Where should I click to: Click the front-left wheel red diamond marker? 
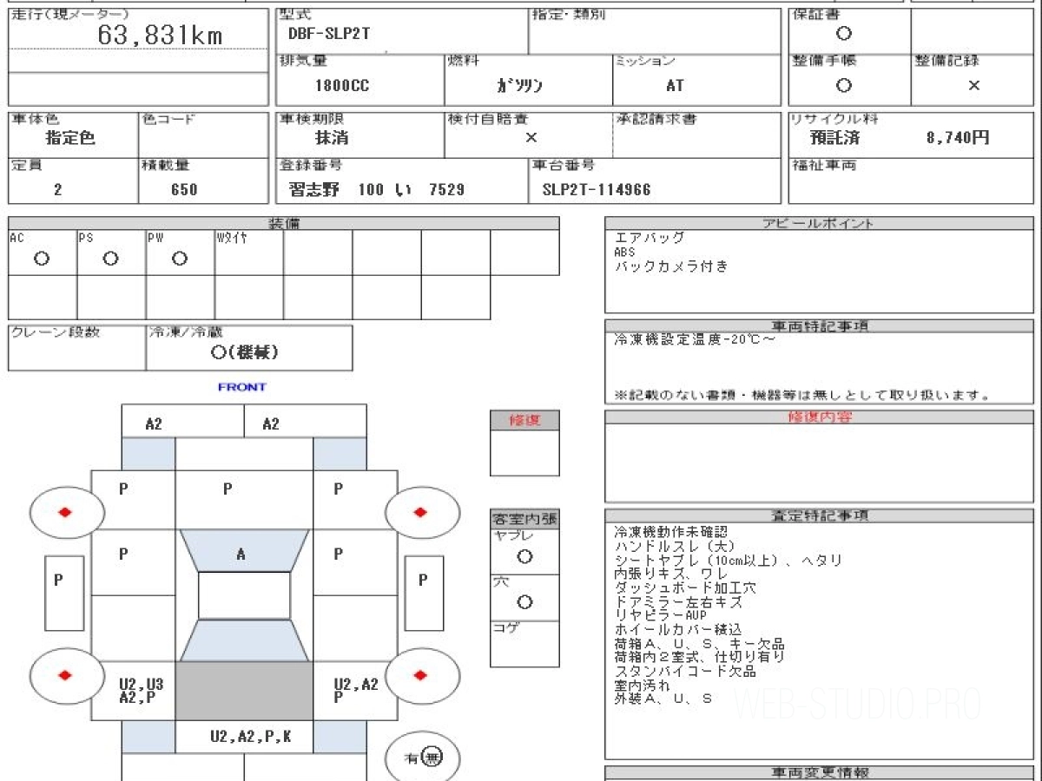[64, 512]
